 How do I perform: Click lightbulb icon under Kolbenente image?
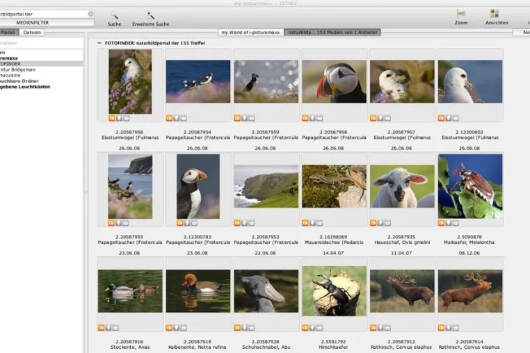176,327
